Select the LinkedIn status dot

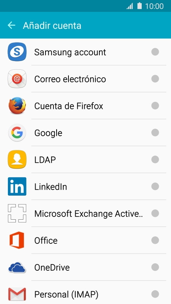pos(155,186)
